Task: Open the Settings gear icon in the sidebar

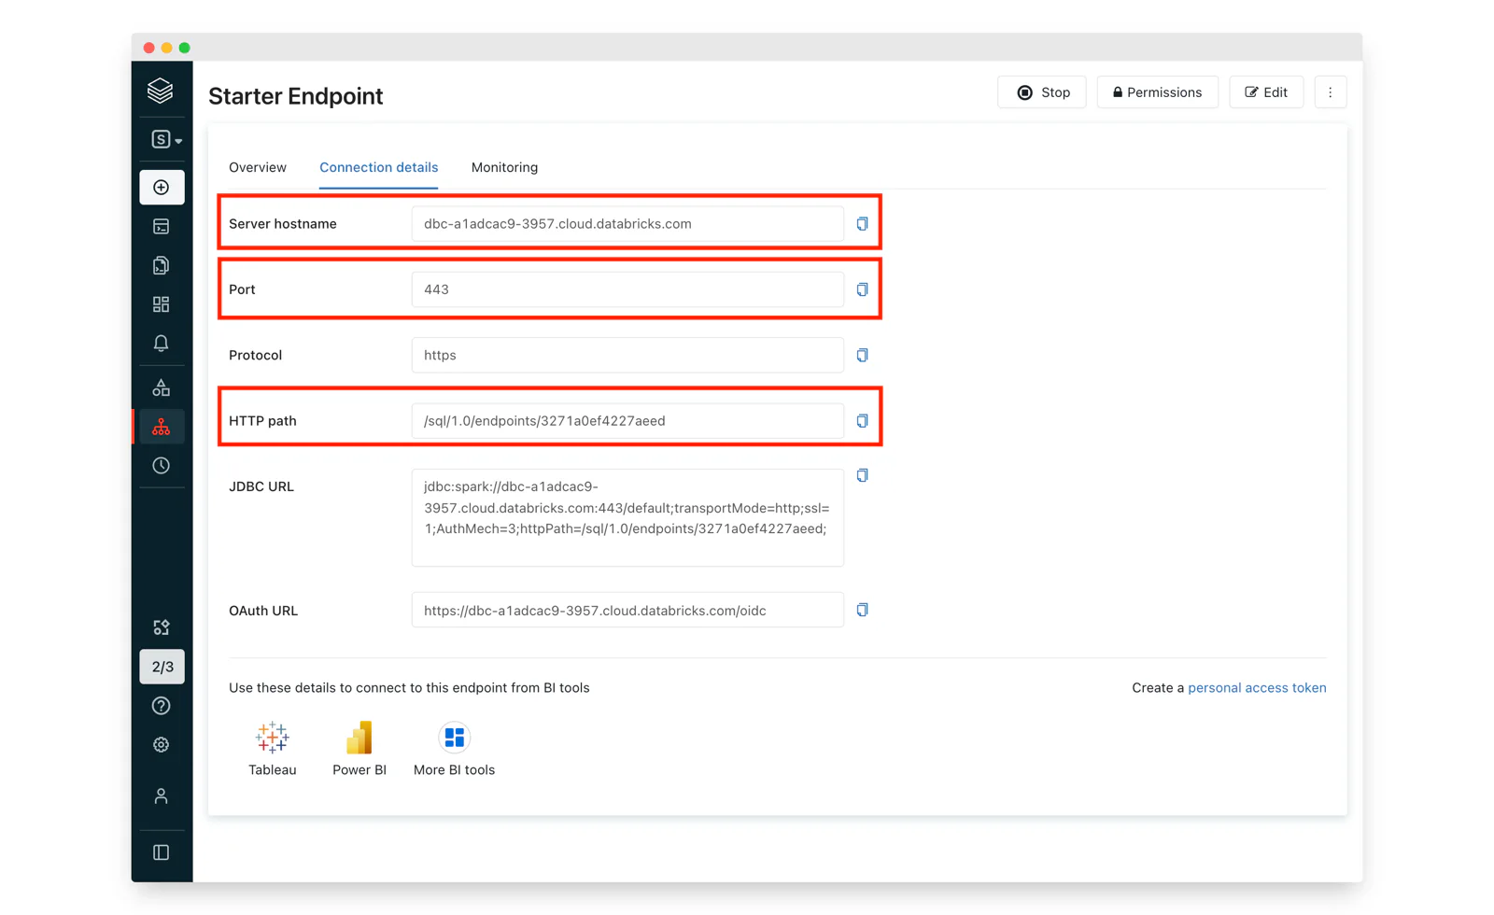Action: [x=162, y=745]
